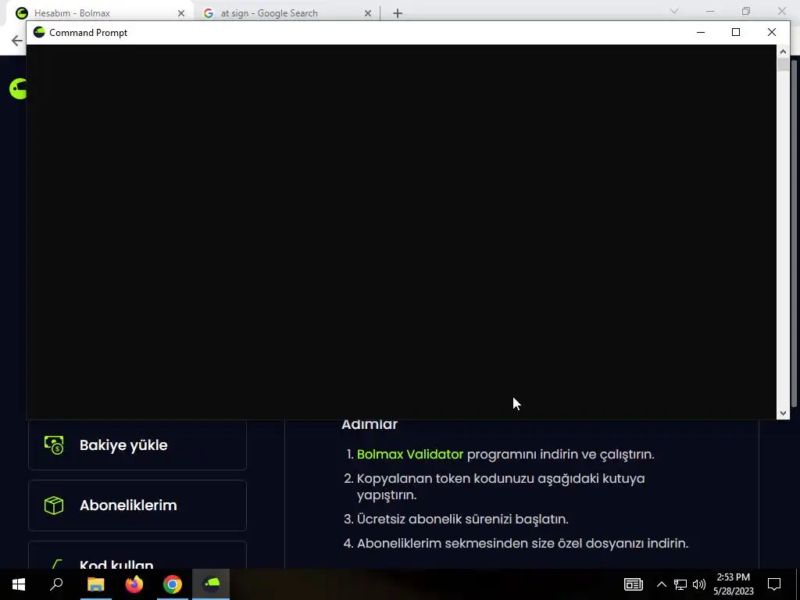The height and width of the screenshot is (600, 800).
Task: Open the volume speaker tray icon
Action: [699, 584]
